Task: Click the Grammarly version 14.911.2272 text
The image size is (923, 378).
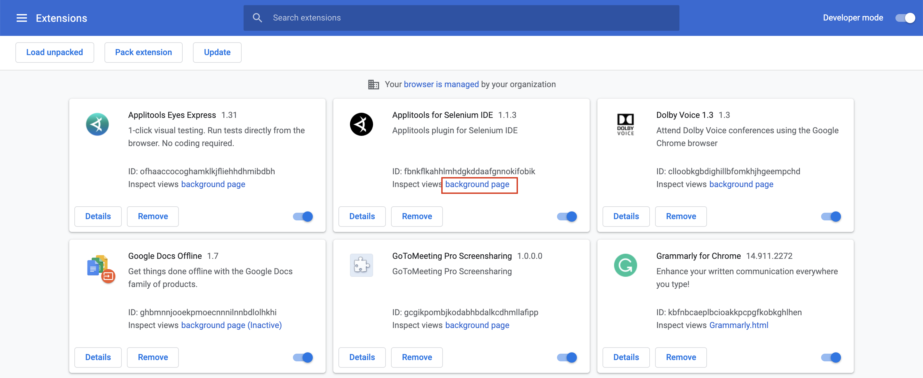Action: point(769,256)
